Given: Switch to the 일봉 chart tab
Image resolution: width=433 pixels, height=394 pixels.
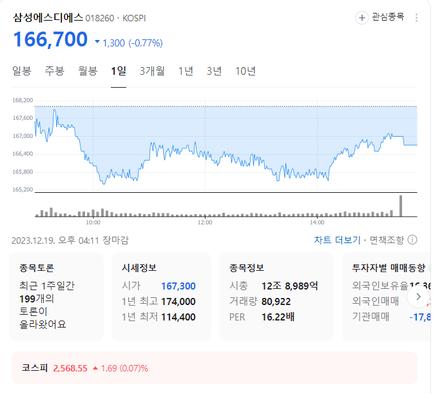Looking at the screenshot, I should (x=21, y=71).
